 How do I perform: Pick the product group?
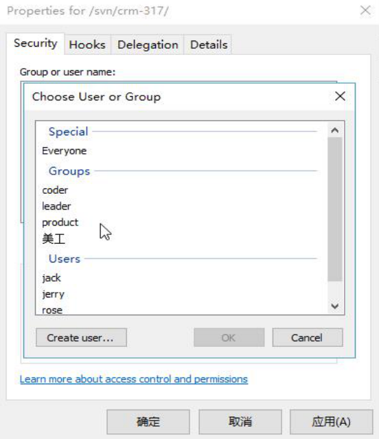coord(60,223)
